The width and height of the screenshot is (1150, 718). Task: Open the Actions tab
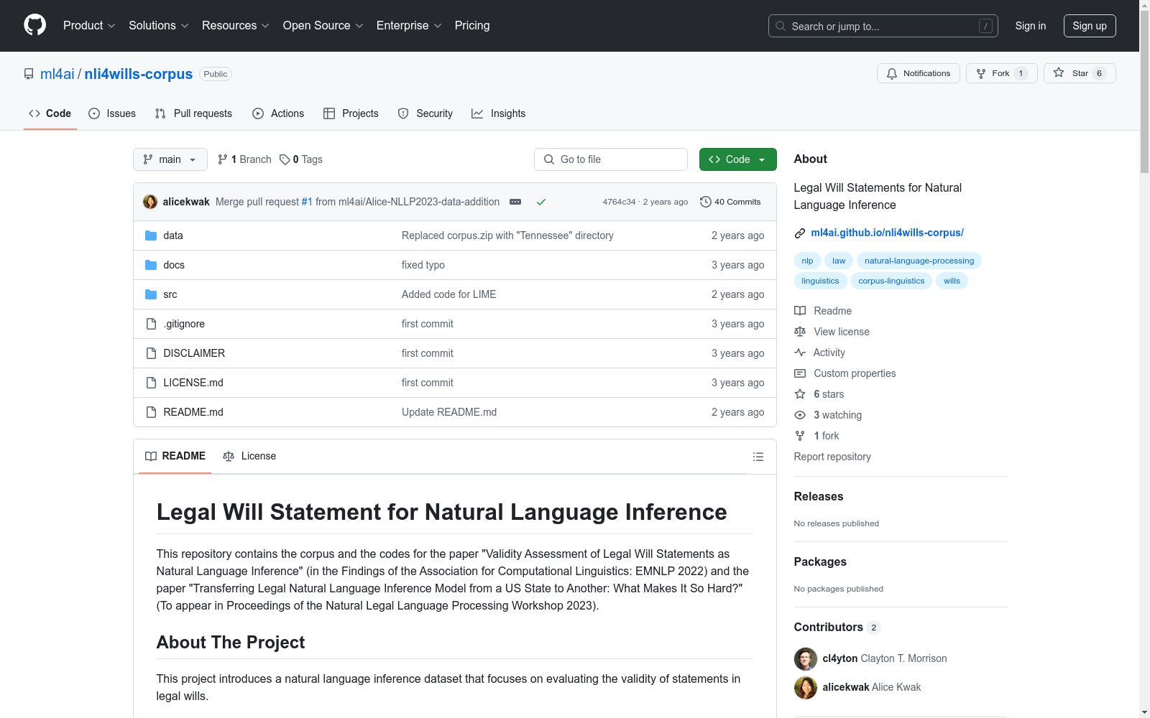278,113
